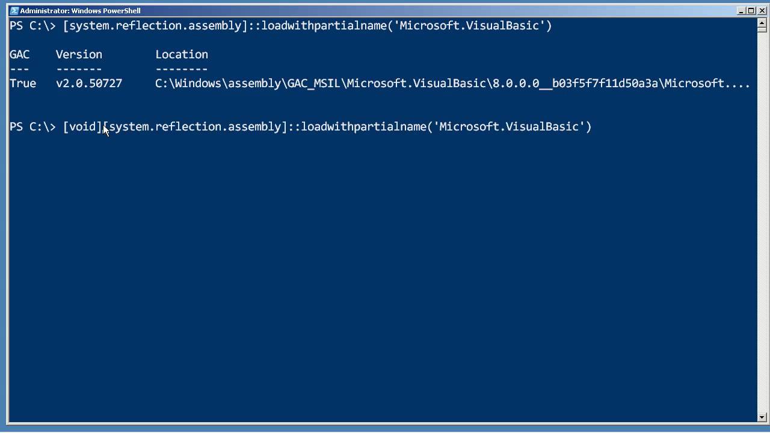Image resolution: width=770 pixels, height=433 pixels.
Task: Open the PowerShell icon system menu
Action: click(14, 10)
